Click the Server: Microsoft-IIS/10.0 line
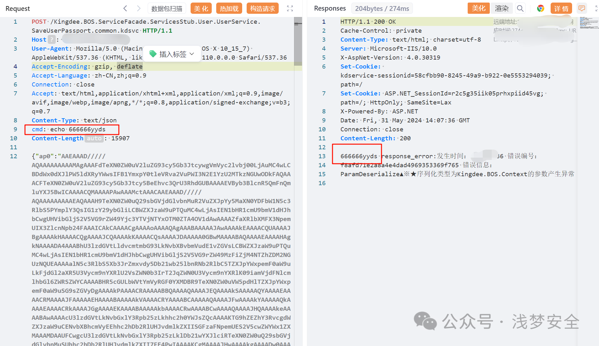The width and height of the screenshot is (599, 346). (x=389, y=49)
